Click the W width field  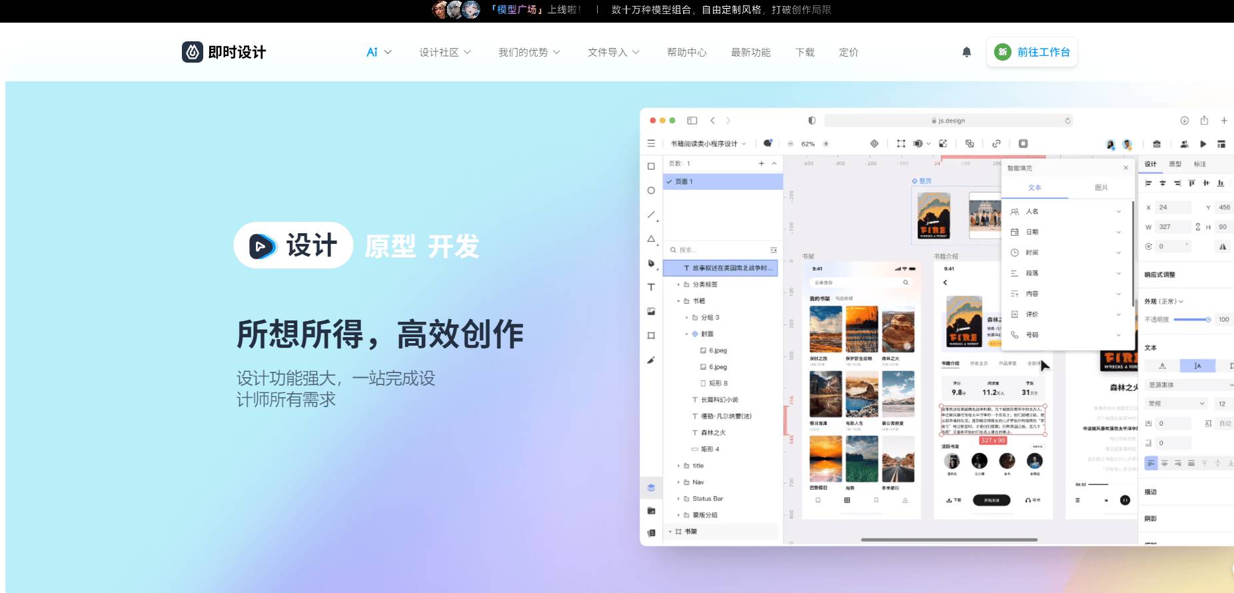click(1173, 227)
